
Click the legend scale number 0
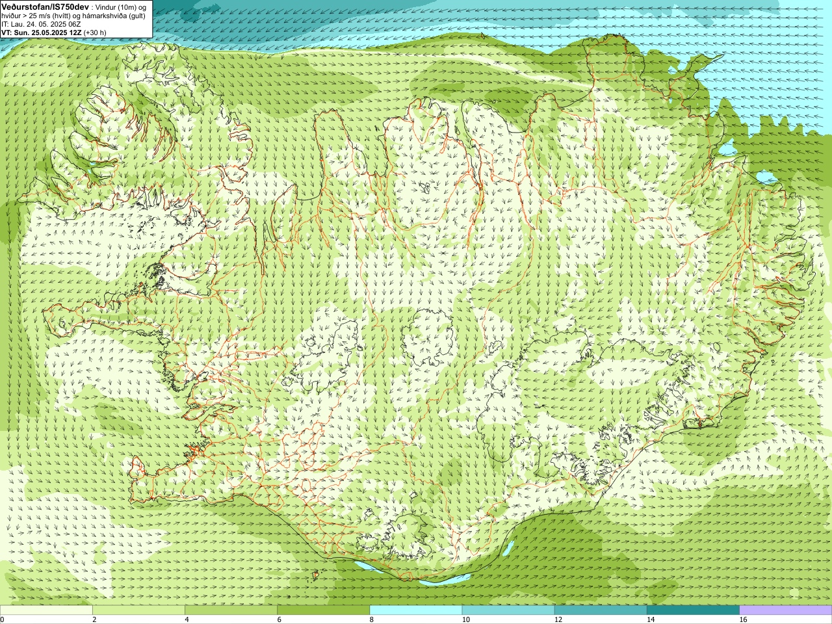tap(2, 619)
